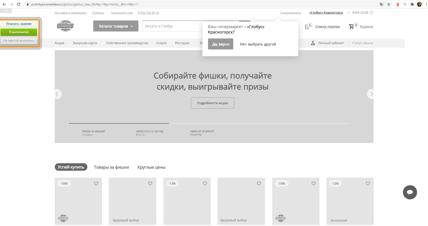Reload the page with the browser refresh icon
Image resolution: width=428 pixels, height=226 pixels.
click(19, 4)
